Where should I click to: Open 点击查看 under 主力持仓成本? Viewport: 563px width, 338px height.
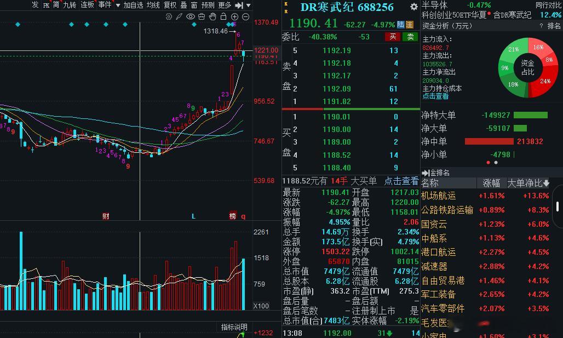pos(435,96)
